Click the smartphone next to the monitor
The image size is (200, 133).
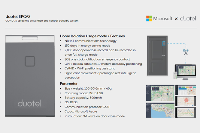click(175, 75)
